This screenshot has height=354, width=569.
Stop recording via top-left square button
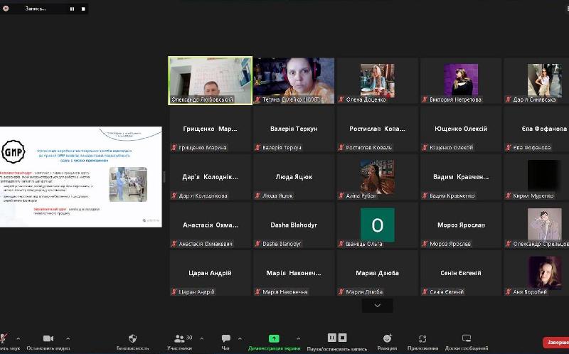point(84,9)
